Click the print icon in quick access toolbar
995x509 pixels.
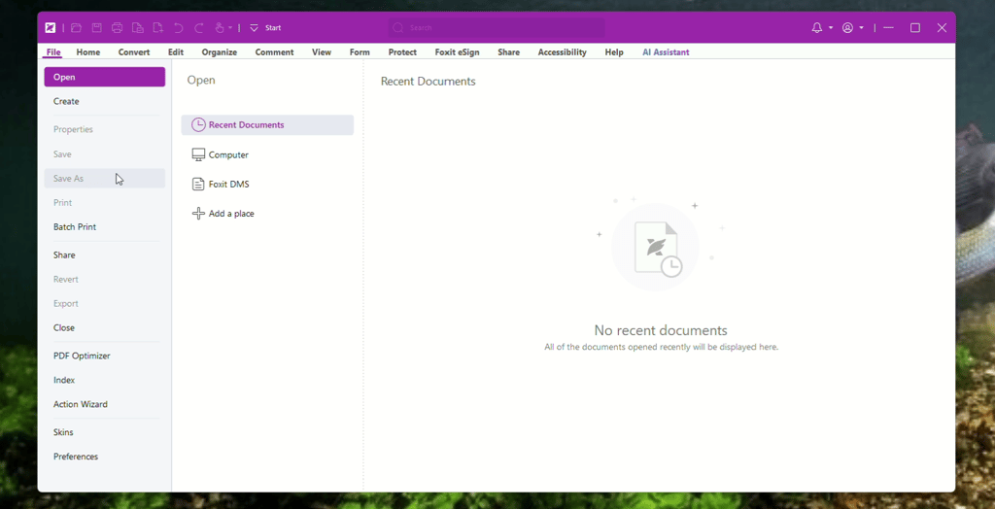point(117,28)
